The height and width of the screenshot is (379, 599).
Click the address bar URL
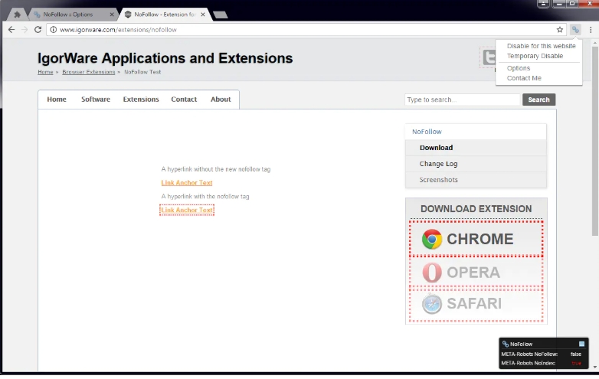pos(118,30)
